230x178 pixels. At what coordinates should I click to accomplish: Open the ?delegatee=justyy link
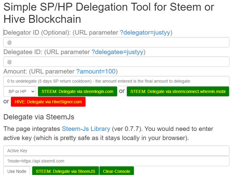pyautogui.click(x=117, y=52)
